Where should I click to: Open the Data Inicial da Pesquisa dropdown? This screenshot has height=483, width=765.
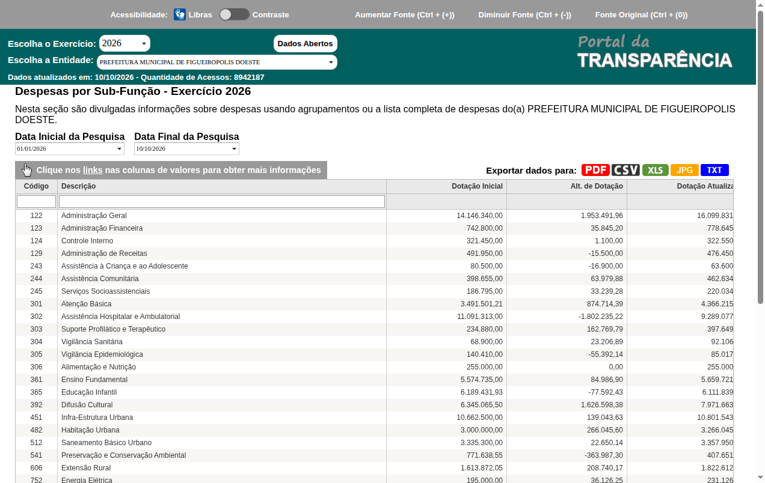coord(70,148)
